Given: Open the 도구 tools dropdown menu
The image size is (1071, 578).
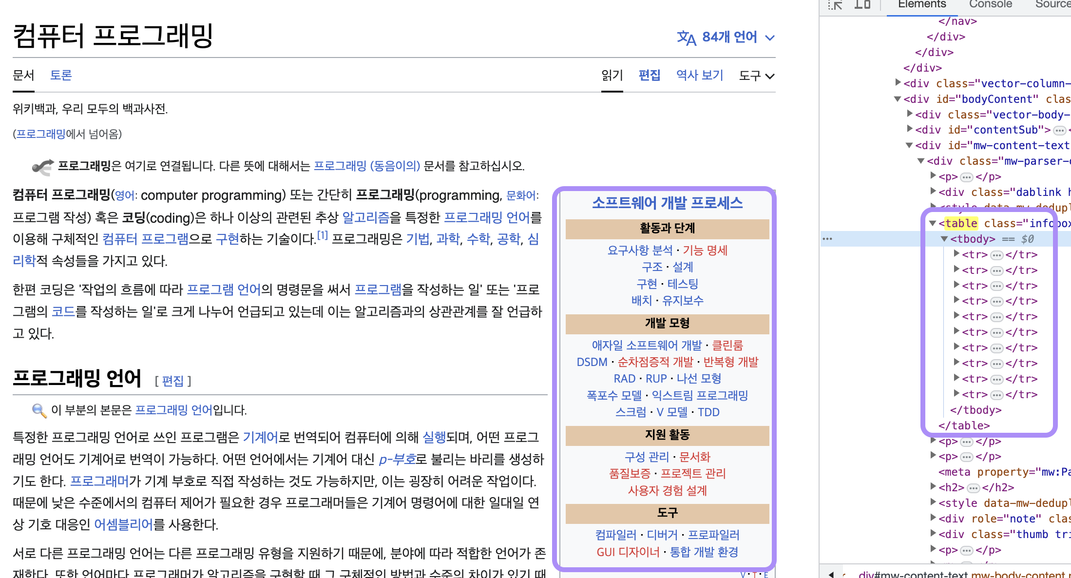Looking at the screenshot, I should point(756,76).
